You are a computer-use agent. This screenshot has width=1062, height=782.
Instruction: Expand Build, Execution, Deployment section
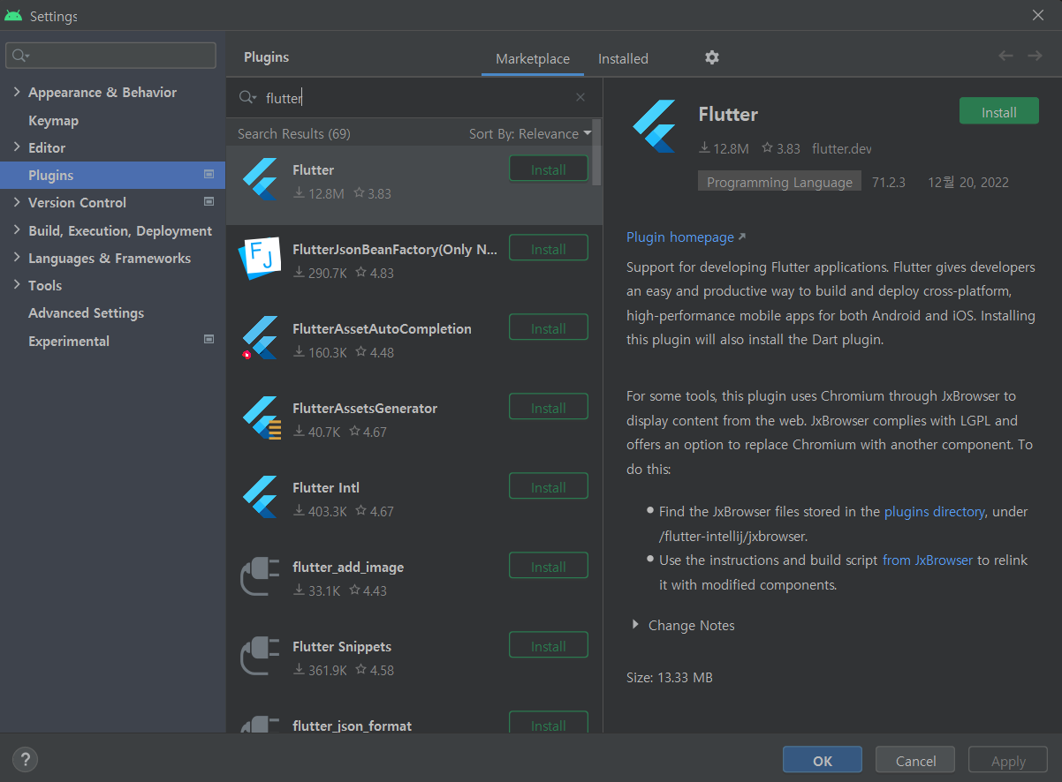pos(17,230)
